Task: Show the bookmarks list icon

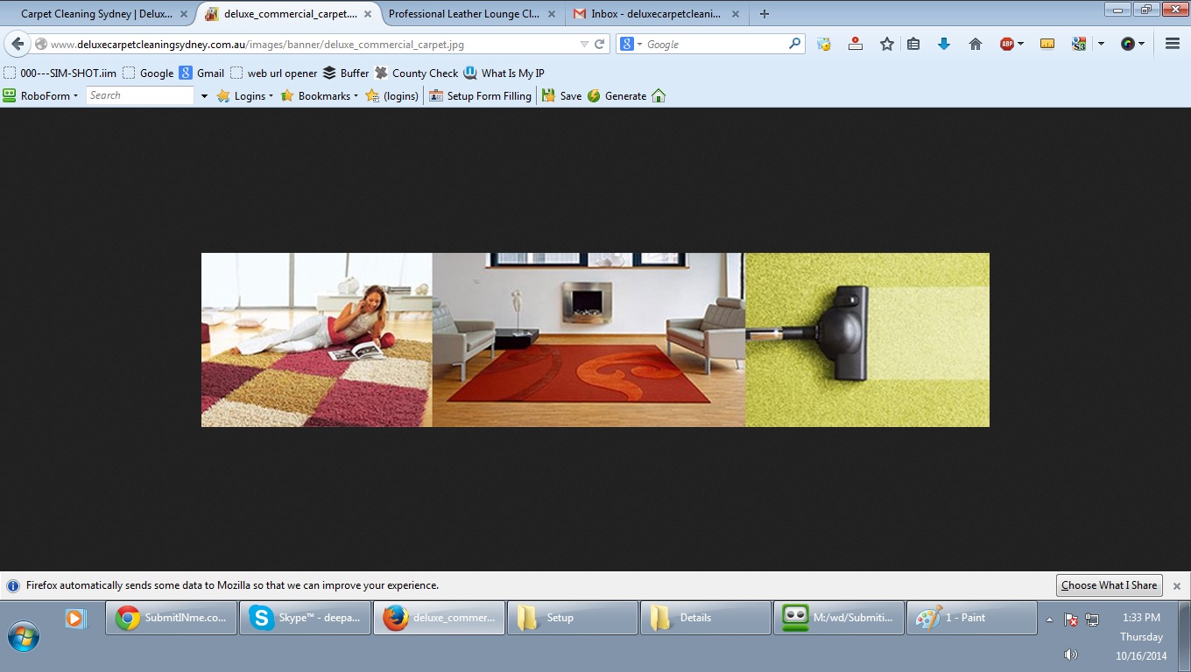Action: click(913, 44)
